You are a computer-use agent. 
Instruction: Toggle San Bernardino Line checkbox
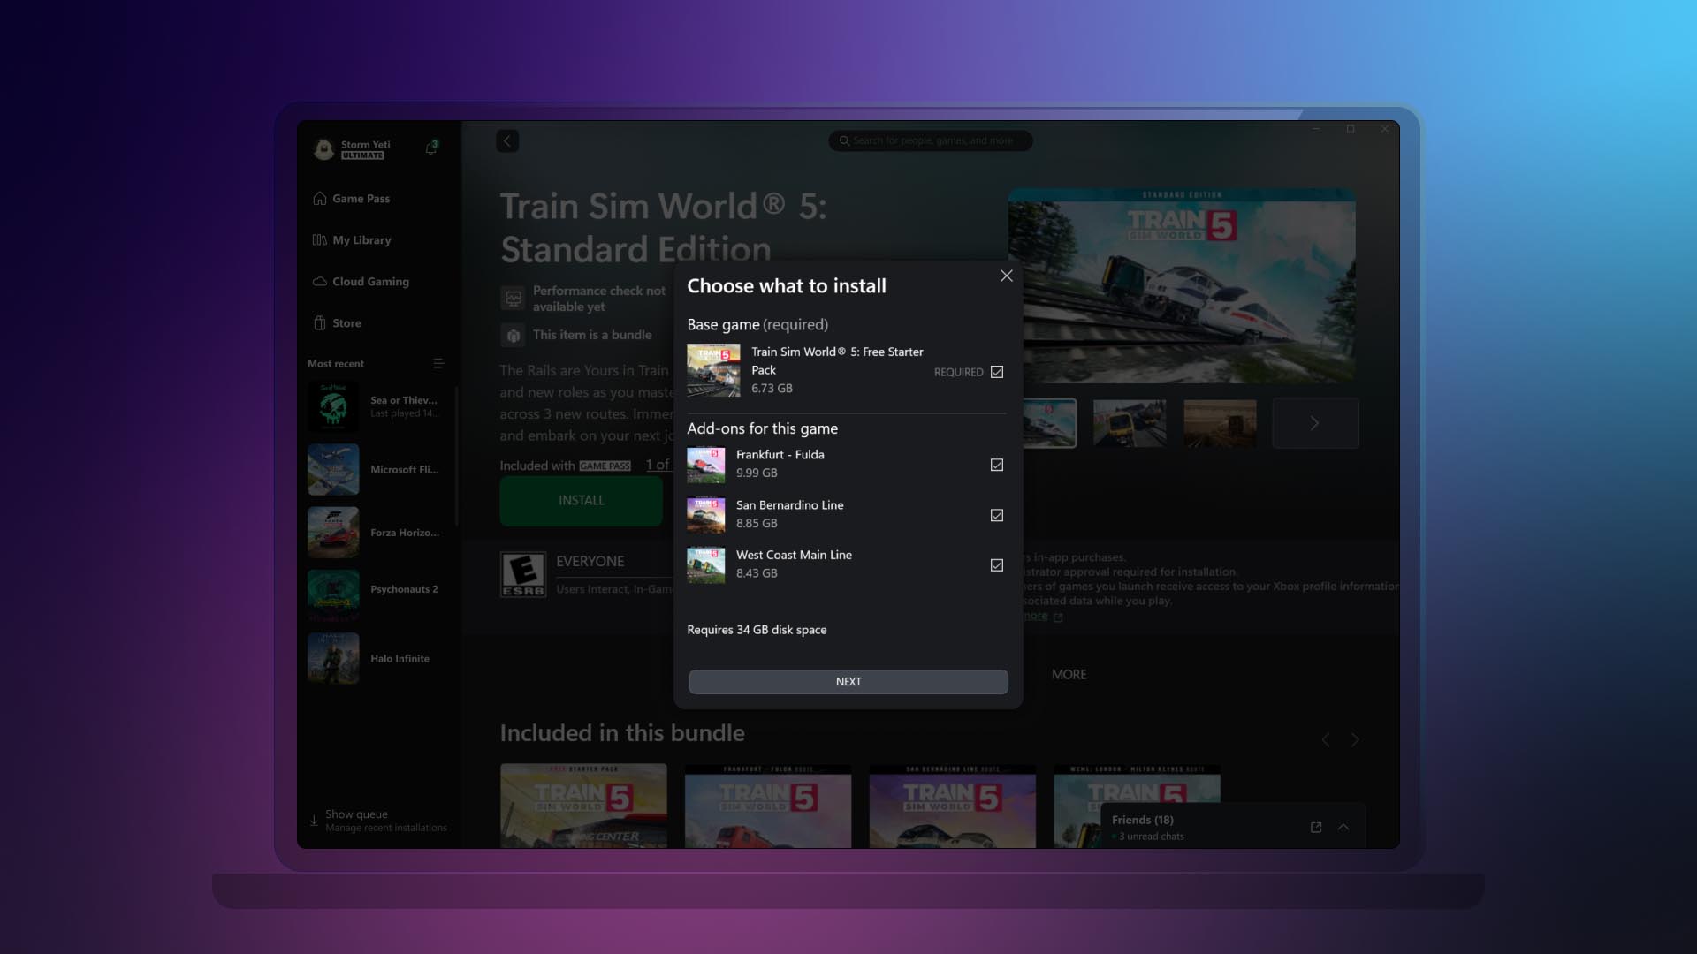(996, 516)
